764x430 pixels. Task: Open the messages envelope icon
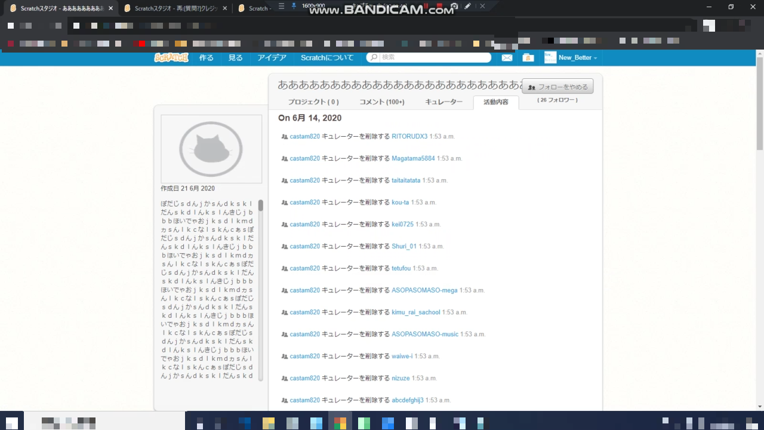[507, 57]
